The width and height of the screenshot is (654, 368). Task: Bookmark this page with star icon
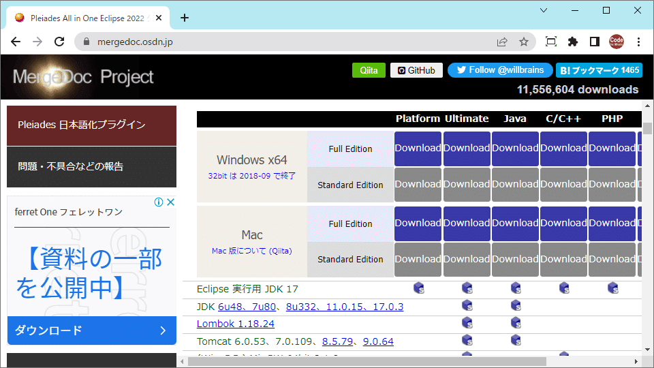[x=524, y=42]
